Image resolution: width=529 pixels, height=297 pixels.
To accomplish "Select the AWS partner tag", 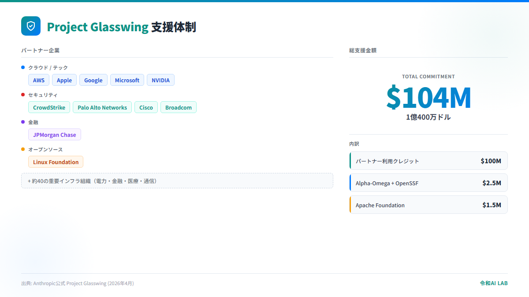I will (39, 80).
